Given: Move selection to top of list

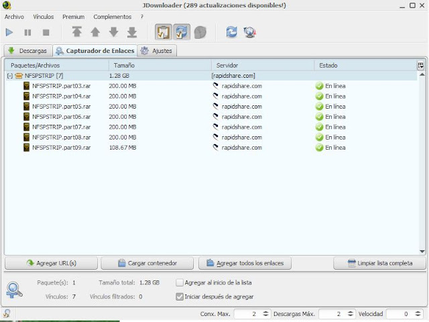Looking at the screenshot, I should point(77,32).
